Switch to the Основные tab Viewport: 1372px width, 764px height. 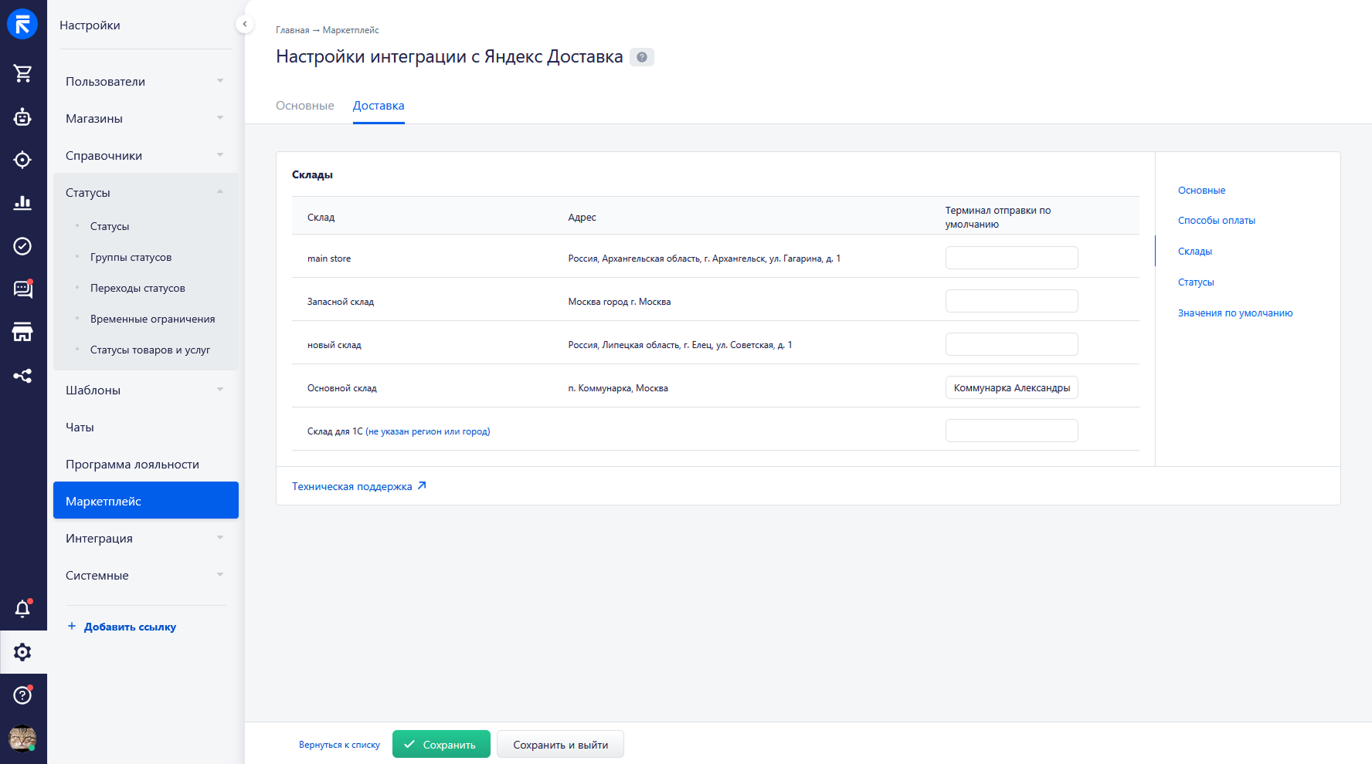304,106
